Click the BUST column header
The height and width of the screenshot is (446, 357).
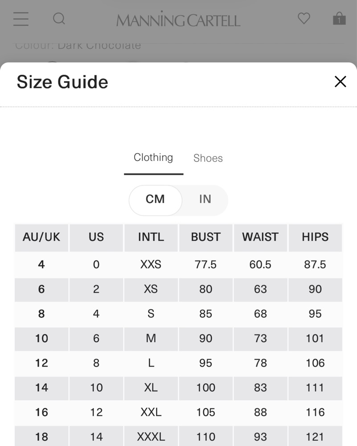[x=206, y=237]
